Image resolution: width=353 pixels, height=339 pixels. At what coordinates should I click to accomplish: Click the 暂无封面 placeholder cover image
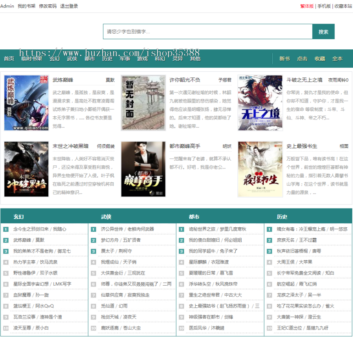click(143, 103)
